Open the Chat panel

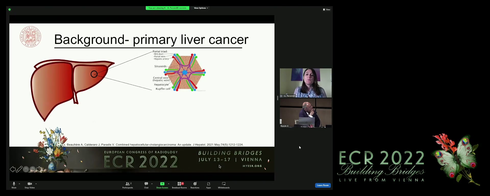point(146,185)
